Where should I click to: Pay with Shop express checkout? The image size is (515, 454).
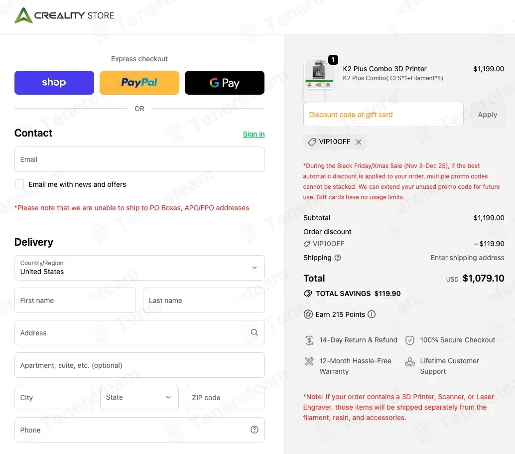coord(54,83)
